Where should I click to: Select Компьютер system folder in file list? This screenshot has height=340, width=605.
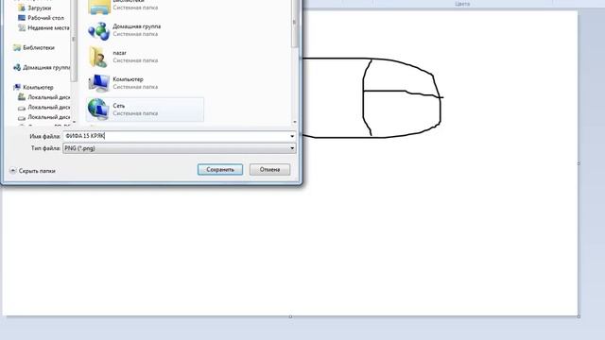145,83
